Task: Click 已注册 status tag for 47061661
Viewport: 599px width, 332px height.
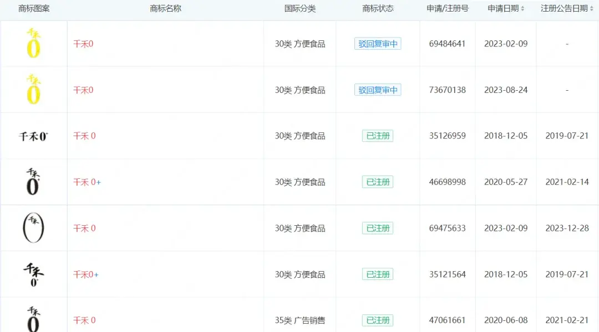Action: pyautogui.click(x=378, y=320)
